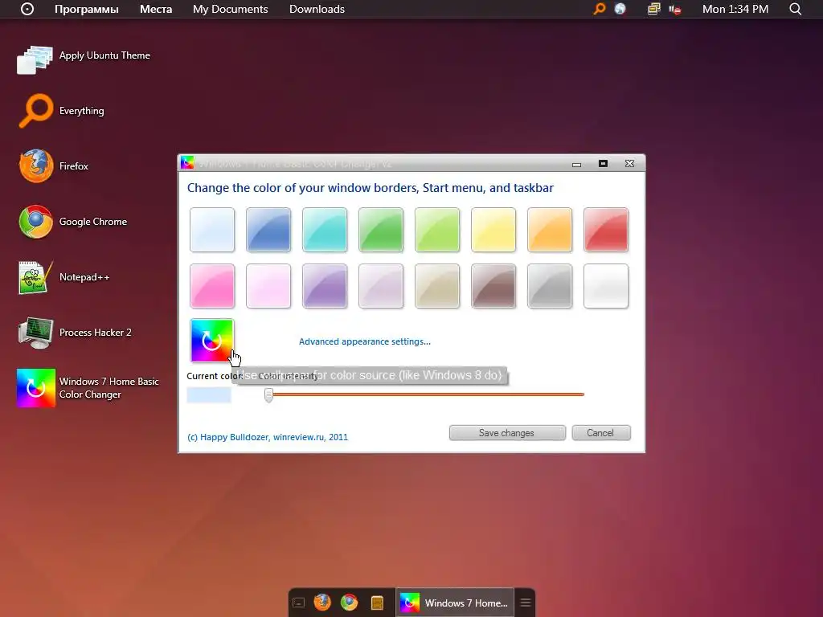Screen dimensions: 823x617
Task: Select the pale pink color swatch
Action: click(268, 286)
